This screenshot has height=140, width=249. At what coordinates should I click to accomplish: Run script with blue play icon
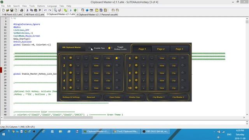71,10
